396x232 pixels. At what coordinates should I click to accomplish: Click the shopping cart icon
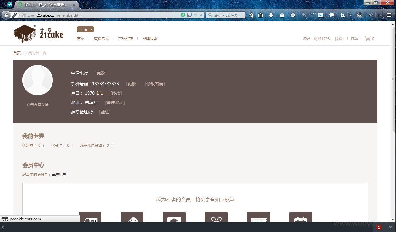(x=367, y=38)
